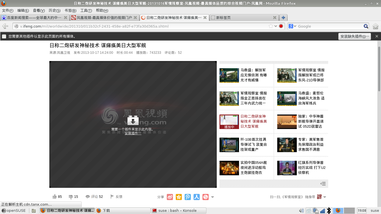Image resolution: width=381 pixels, height=214 pixels.
Task: Click the 评论 52 comments link
Action: click(97, 197)
